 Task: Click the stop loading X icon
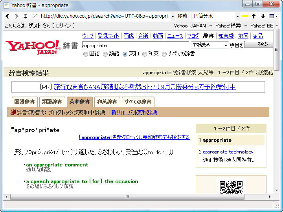tap(34, 16)
